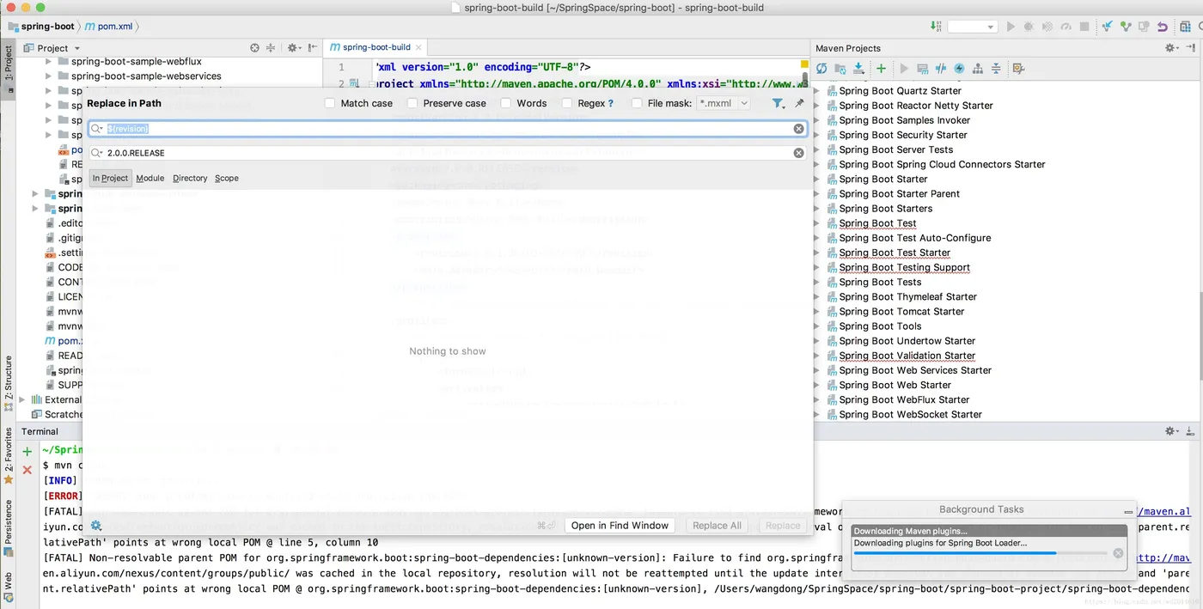Open Project panel settings gear
This screenshot has width=1203, height=609.
point(293,48)
